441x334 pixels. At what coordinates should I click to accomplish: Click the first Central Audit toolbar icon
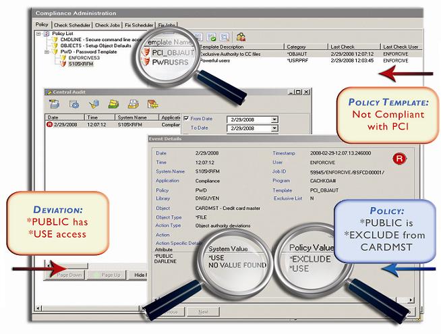[x=54, y=103]
